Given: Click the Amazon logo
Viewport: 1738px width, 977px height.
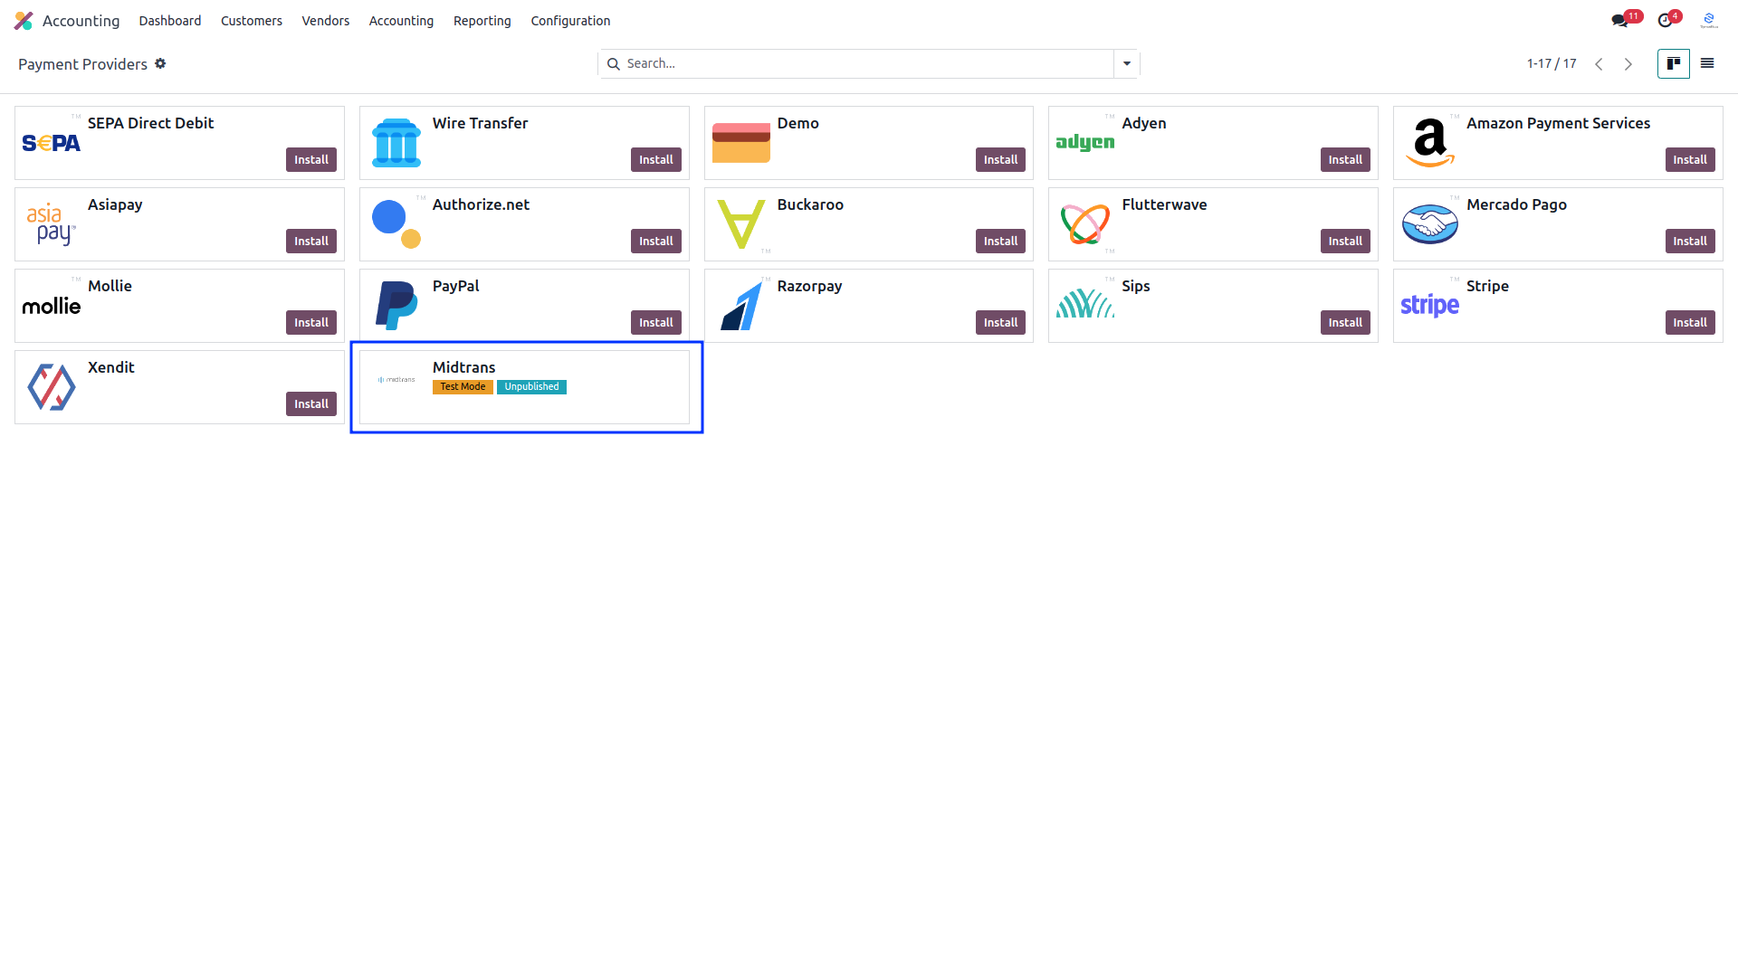Looking at the screenshot, I should click(1430, 143).
